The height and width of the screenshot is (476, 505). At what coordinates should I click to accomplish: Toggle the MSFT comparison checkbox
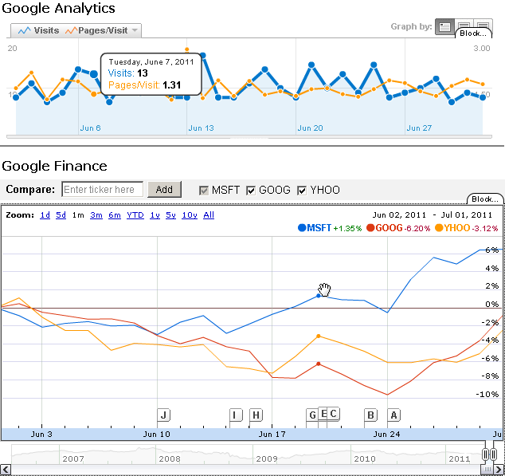(x=204, y=190)
